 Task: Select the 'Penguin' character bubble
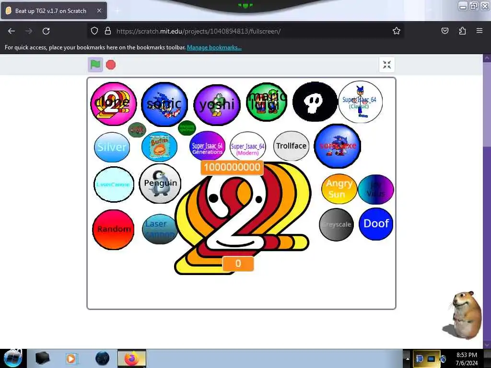160,184
